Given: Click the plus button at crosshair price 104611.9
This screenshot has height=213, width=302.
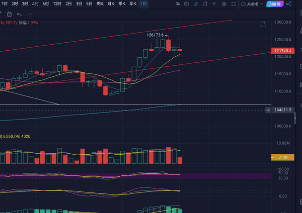Looking at the screenshot, I should point(268,110).
